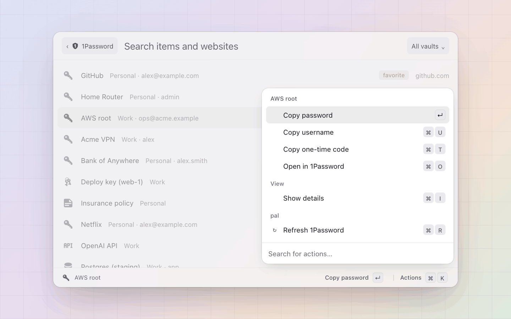The width and height of the screenshot is (511, 319).
Task: Click the key icon beside GitHub
Action: (68, 75)
